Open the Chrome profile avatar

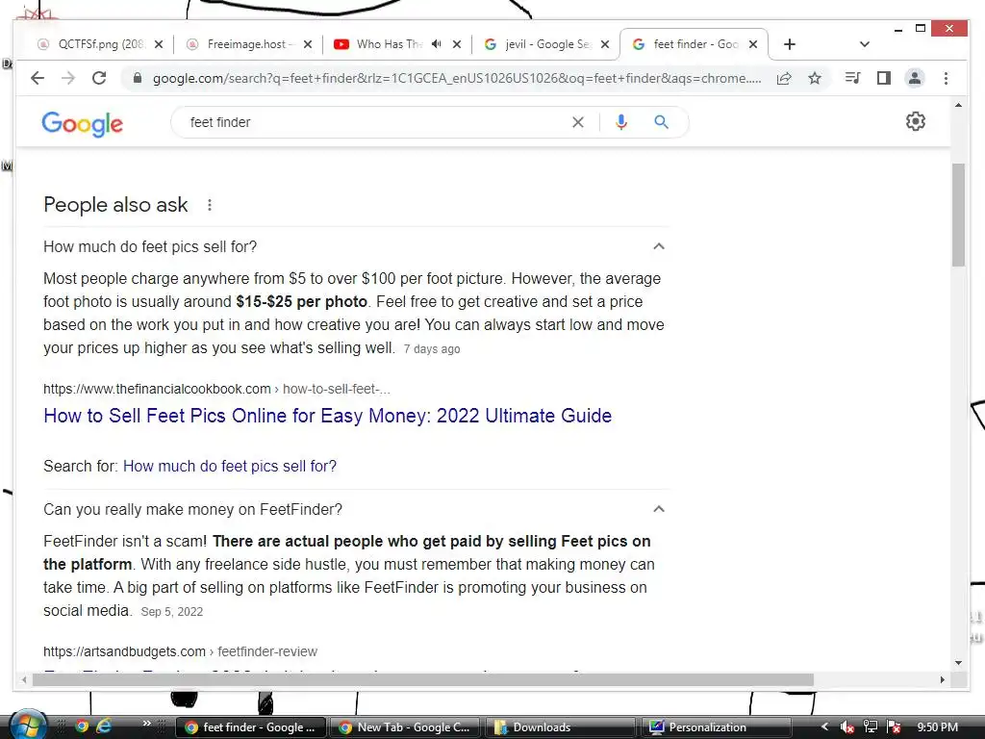(x=915, y=79)
